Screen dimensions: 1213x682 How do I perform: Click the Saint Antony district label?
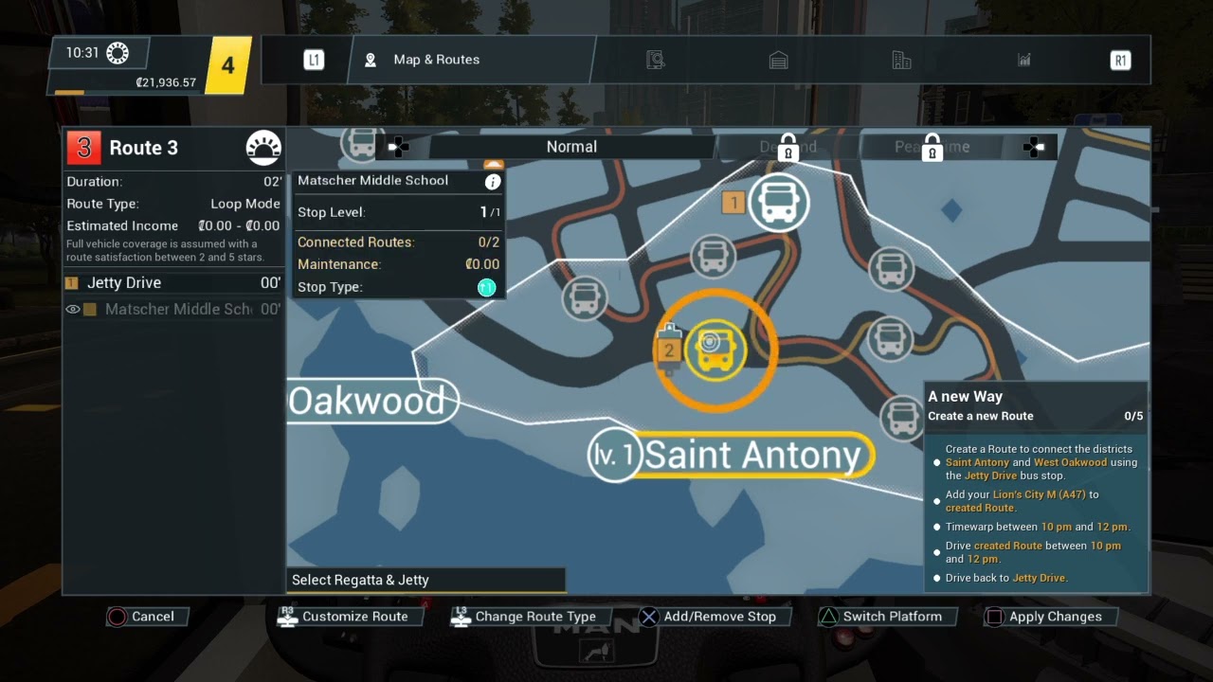tap(753, 455)
